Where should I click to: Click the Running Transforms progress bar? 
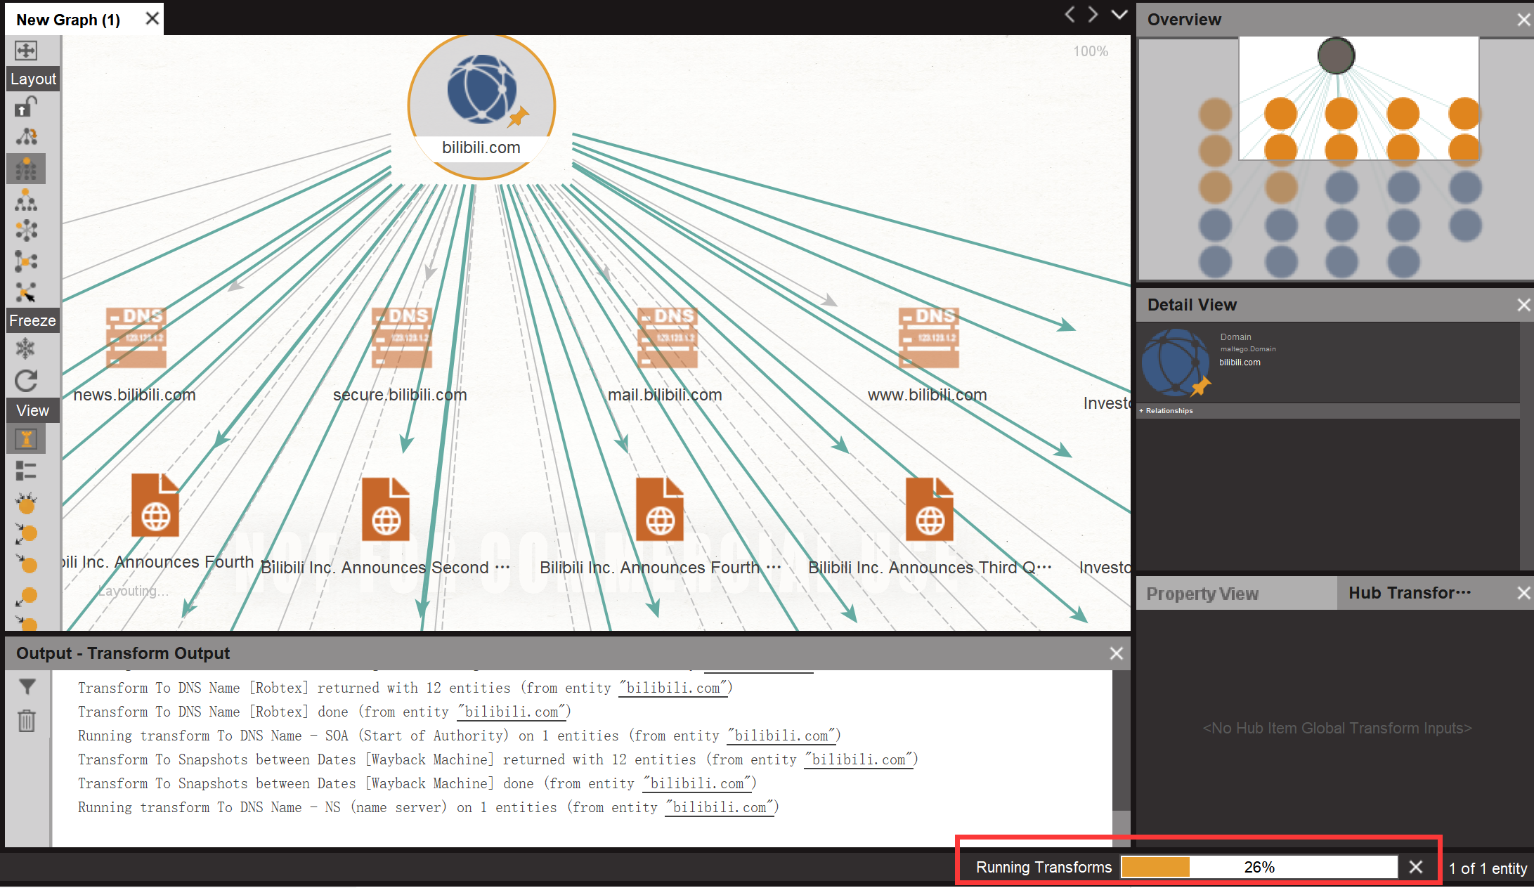(x=1259, y=868)
